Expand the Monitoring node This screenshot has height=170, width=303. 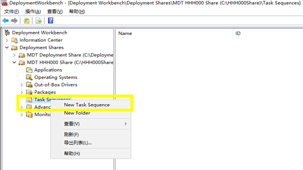coord(22,115)
